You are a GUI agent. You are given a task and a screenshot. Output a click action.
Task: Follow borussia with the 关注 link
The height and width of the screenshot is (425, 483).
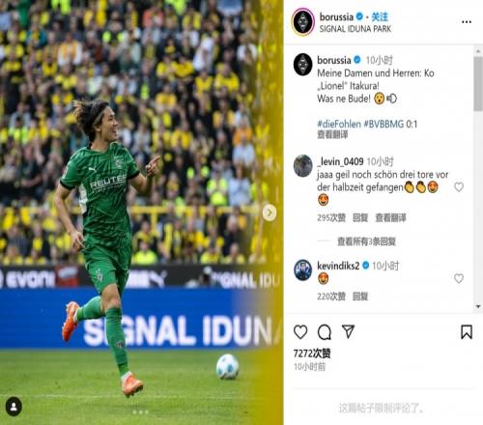click(x=380, y=16)
